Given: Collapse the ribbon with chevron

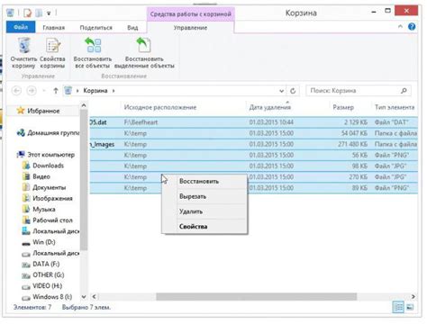Looking at the screenshot, I should 400,27.
